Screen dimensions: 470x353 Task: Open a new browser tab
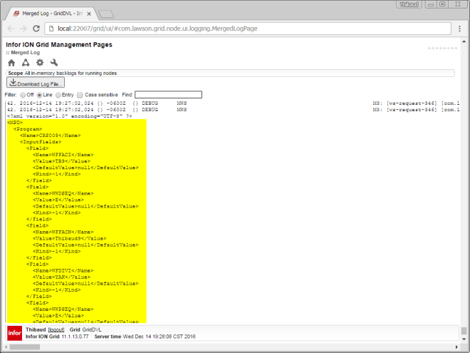click(105, 14)
